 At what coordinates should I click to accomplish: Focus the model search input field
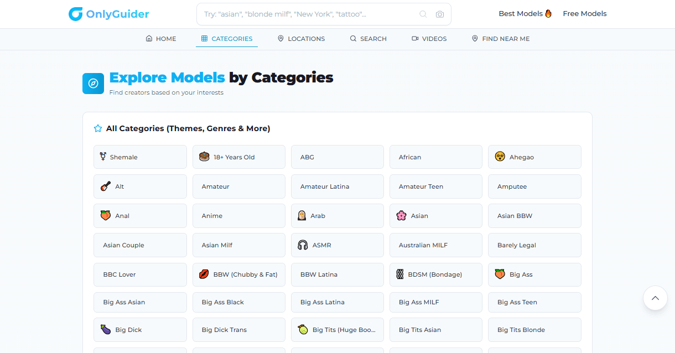tap(307, 14)
